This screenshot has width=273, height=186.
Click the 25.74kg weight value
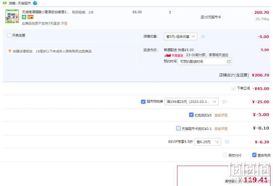coord(262,19)
